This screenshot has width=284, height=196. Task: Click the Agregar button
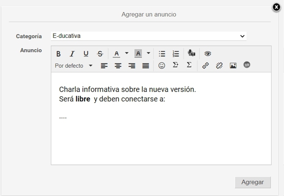pyautogui.click(x=253, y=182)
